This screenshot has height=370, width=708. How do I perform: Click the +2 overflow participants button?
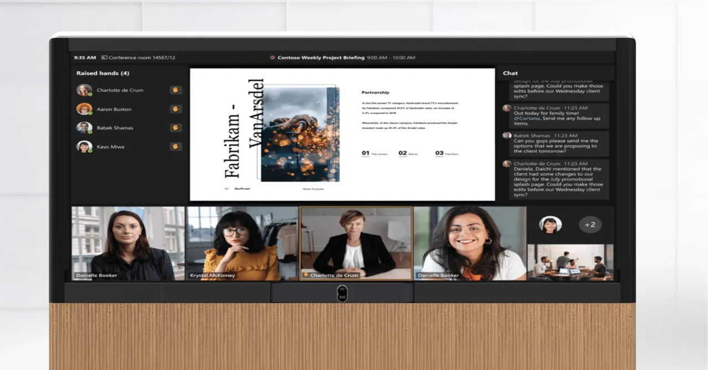point(590,225)
